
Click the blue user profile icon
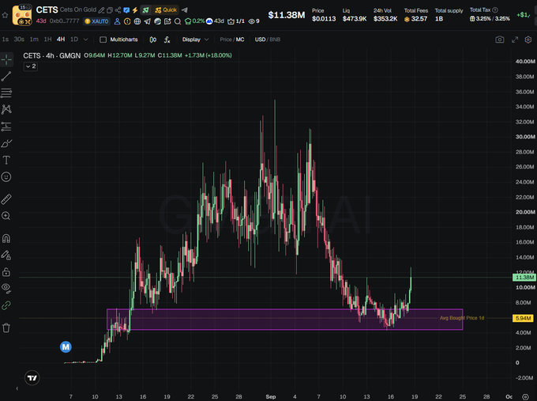117,21
